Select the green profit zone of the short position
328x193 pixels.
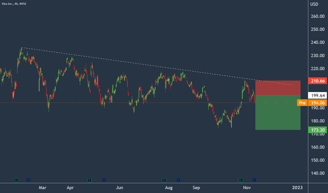[x=278, y=112]
